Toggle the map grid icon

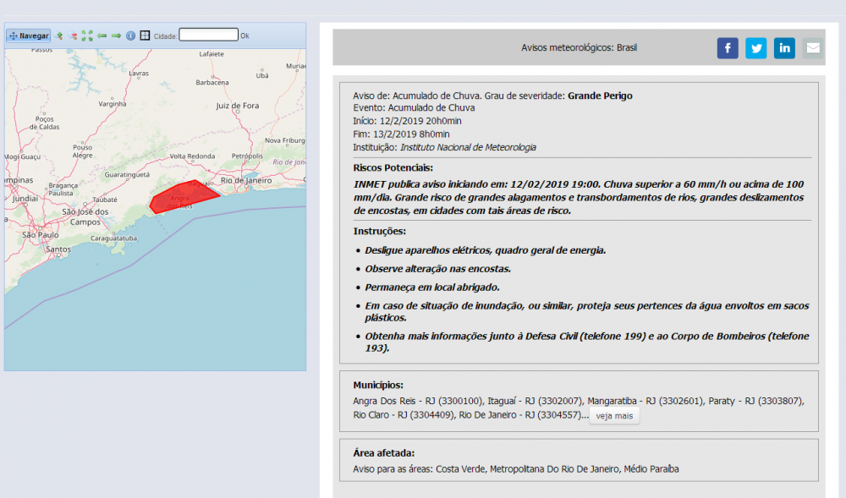tap(145, 36)
